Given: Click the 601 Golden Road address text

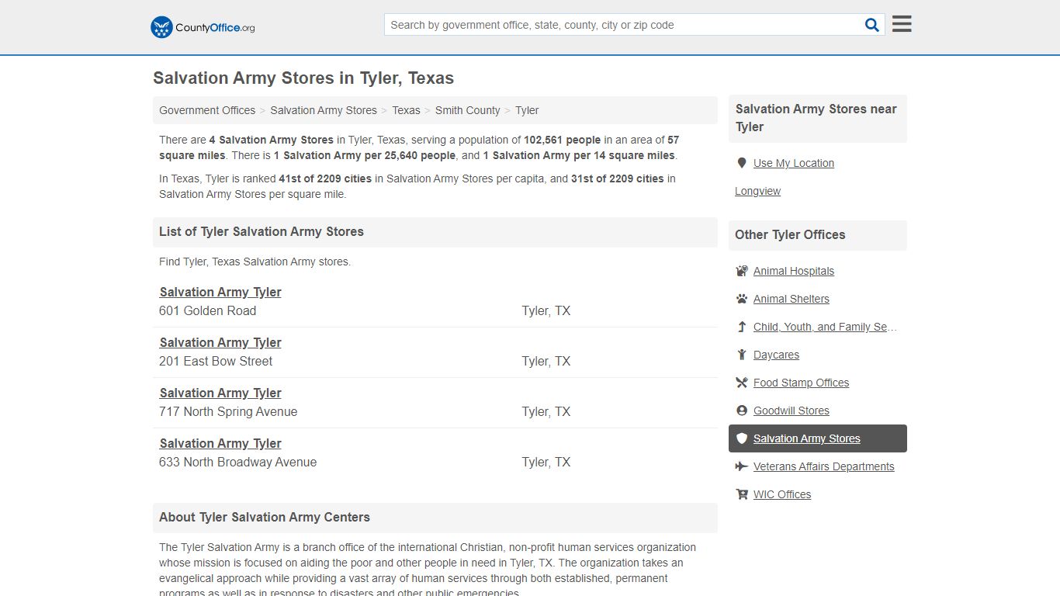Looking at the screenshot, I should point(208,310).
